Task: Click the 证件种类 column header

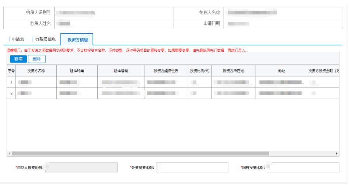Action: (77, 71)
